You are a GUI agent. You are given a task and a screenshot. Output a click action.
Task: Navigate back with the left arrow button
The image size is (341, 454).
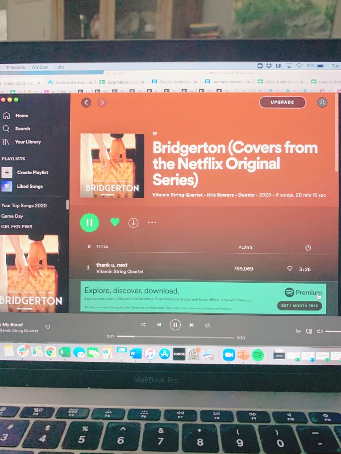pyautogui.click(x=86, y=102)
